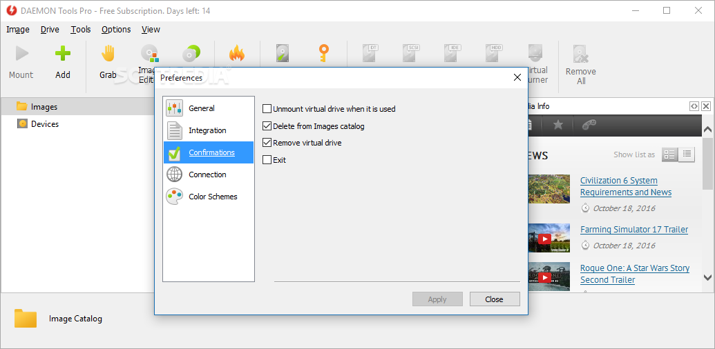
Task: Select the Grab hand tool
Action: pyautogui.click(x=108, y=53)
